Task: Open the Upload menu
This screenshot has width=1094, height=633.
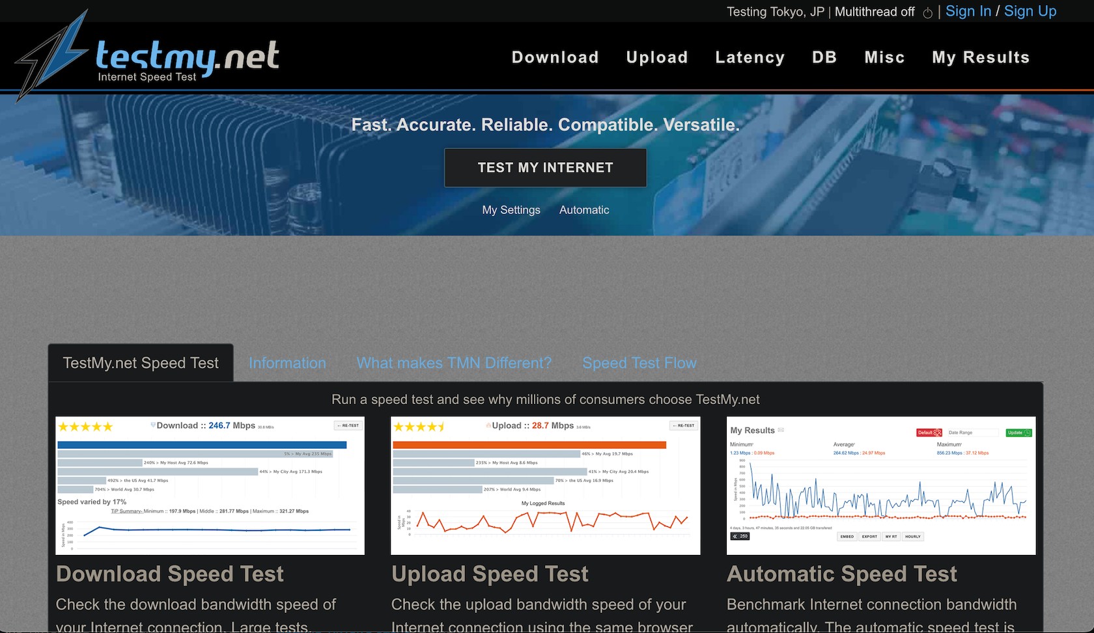Action: click(x=656, y=57)
